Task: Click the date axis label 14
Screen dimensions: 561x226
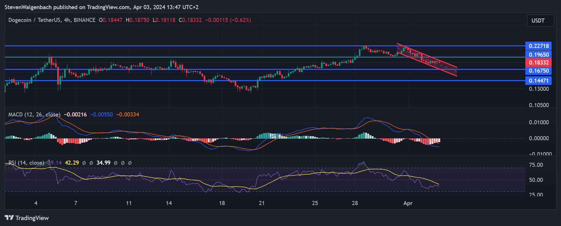Action: point(169,203)
